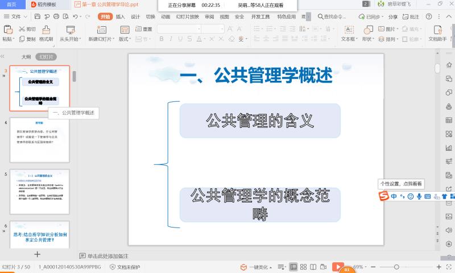
Task: Open the Insert (插入) ribbon tab
Action: (x=121, y=17)
